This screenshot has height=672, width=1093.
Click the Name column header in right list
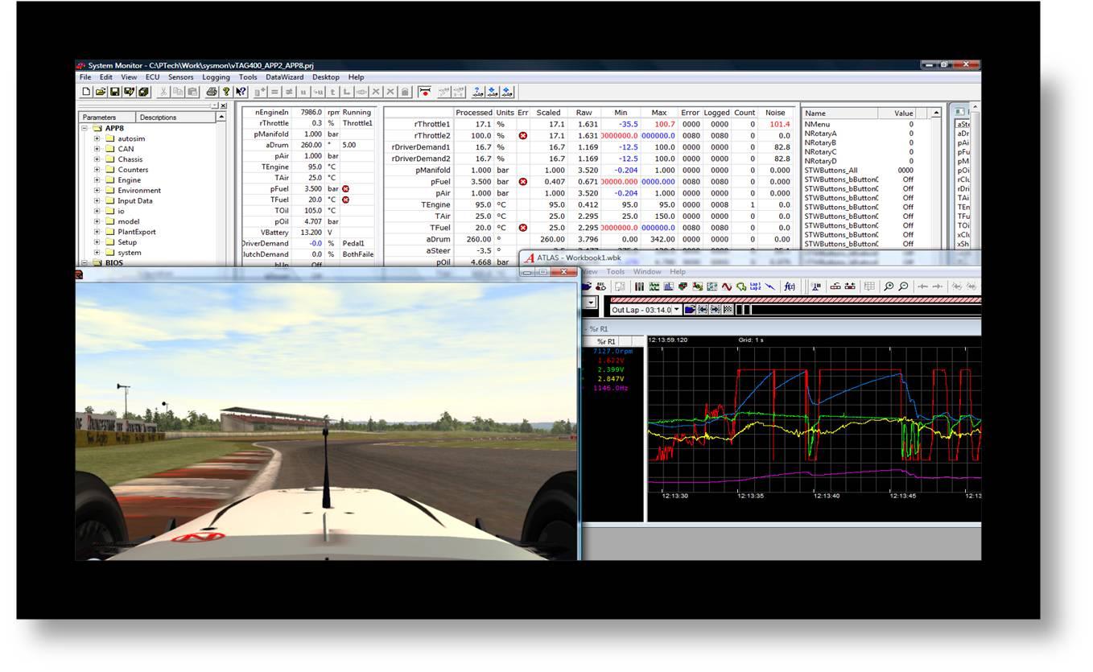pyautogui.click(x=839, y=113)
